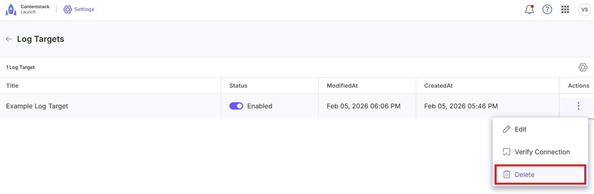Viewport: 594px width, 194px height.
Task: Go back using the left arrow
Action: 9,39
